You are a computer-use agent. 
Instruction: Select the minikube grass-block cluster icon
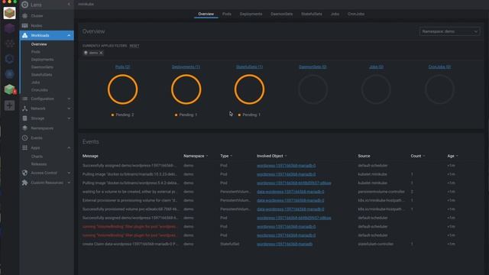click(9, 13)
